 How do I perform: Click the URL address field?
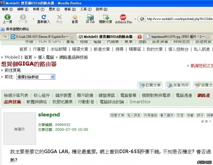pos(180,19)
